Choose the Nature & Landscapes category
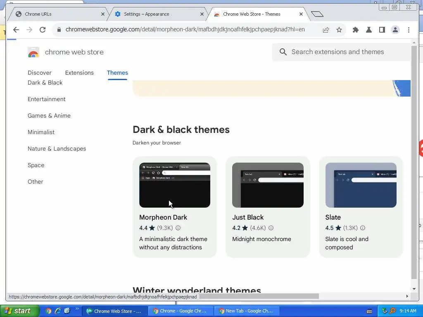Viewport: 423px width, 317px height. (57, 149)
